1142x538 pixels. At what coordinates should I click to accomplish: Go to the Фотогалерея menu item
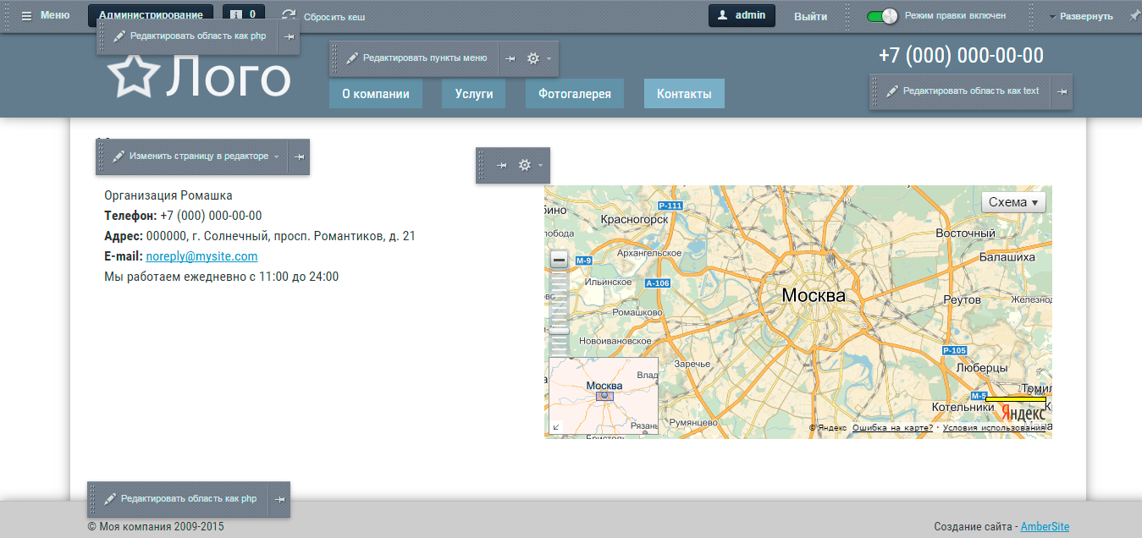[574, 94]
